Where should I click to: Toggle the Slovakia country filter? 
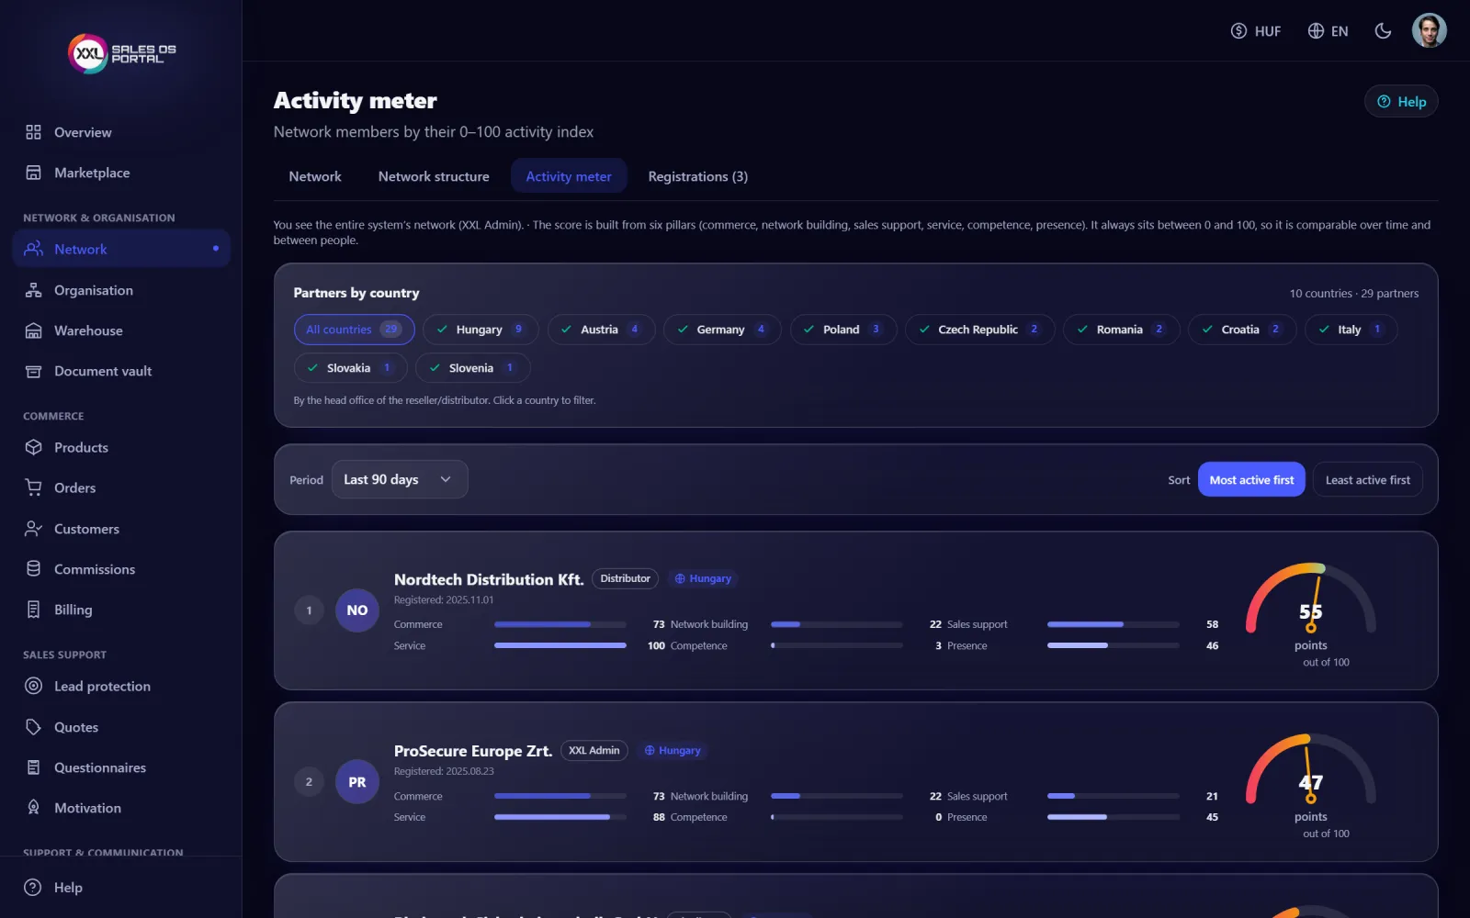(x=350, y=368)
